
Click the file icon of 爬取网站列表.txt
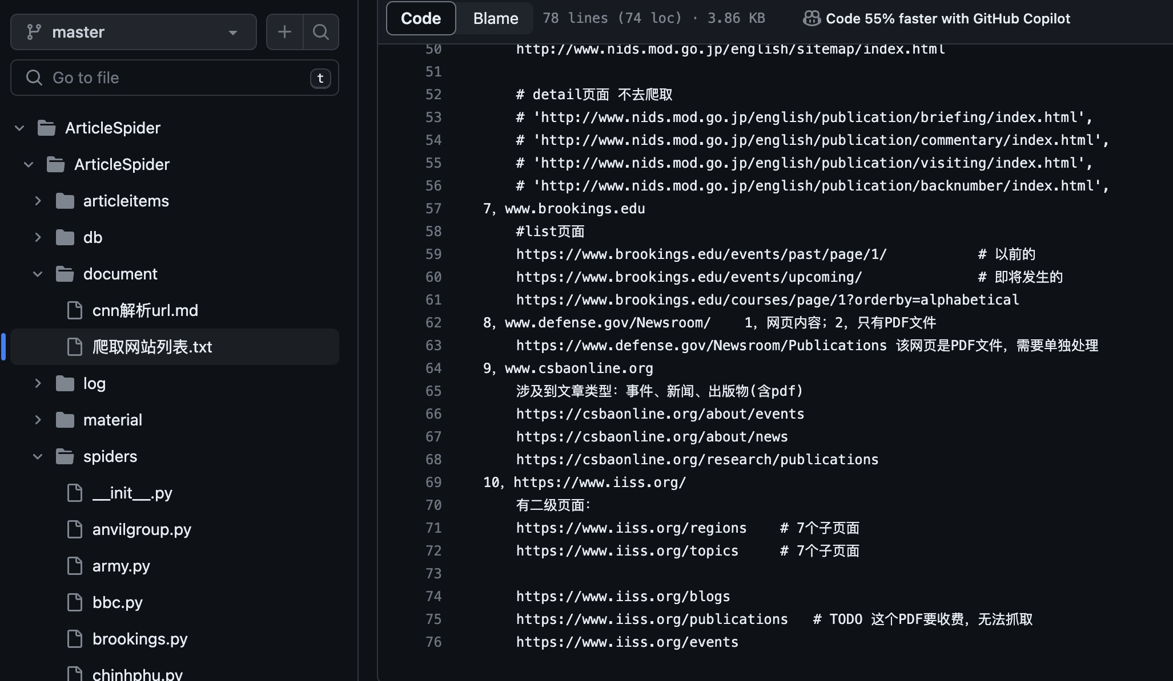[x=74, y=347]
